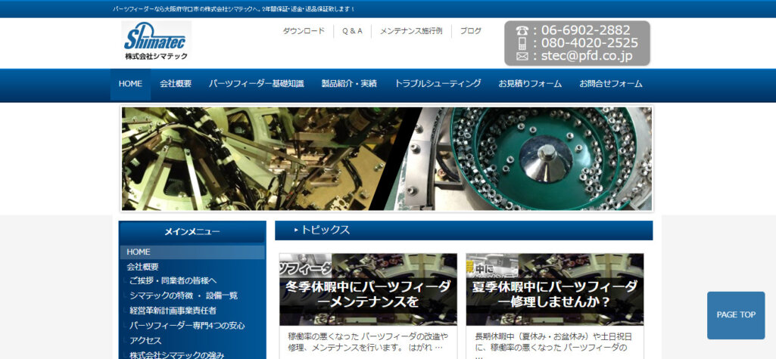Click the envelope email icon

point(522,56)
